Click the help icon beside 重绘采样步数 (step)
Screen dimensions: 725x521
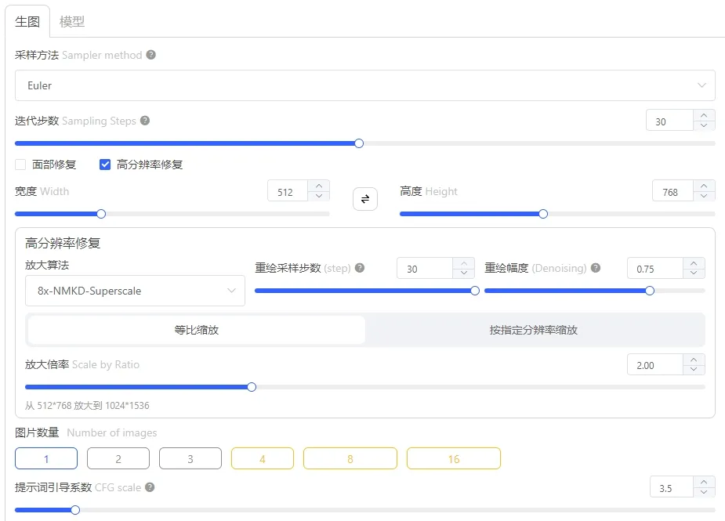coord(360,268)
